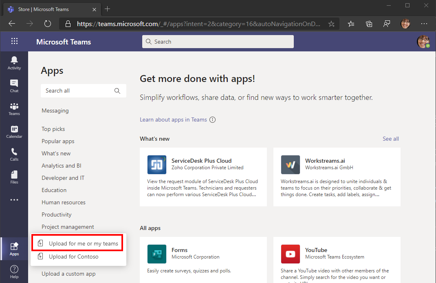This screenshot has height=283, width=436.
Task: Click the Forms app title
Action: (179, 250)
